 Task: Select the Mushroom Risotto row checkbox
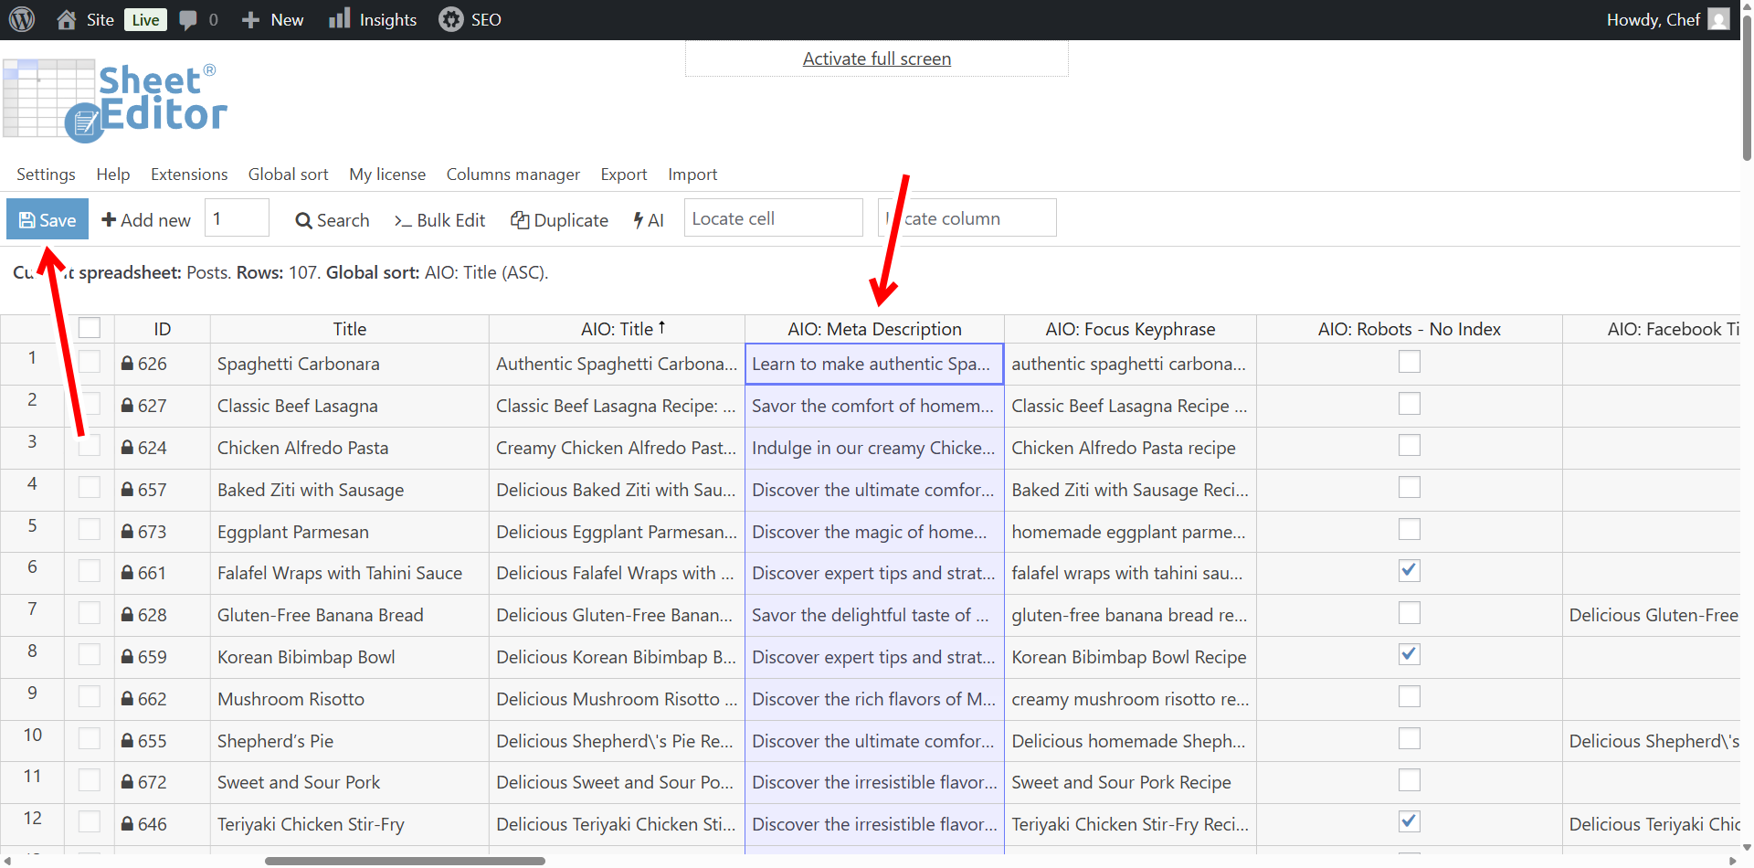click(x=90, y=697)
